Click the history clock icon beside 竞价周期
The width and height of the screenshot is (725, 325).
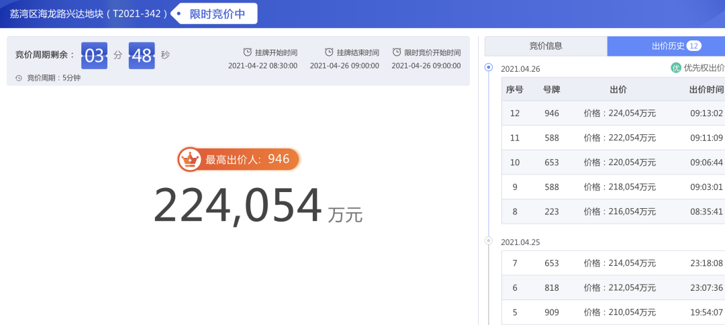click(x=19, y=78)
